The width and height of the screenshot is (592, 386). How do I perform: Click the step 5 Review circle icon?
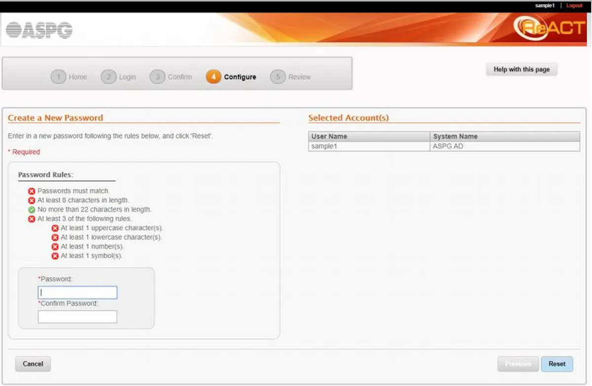pyautogui.click(x=278, y=77)
